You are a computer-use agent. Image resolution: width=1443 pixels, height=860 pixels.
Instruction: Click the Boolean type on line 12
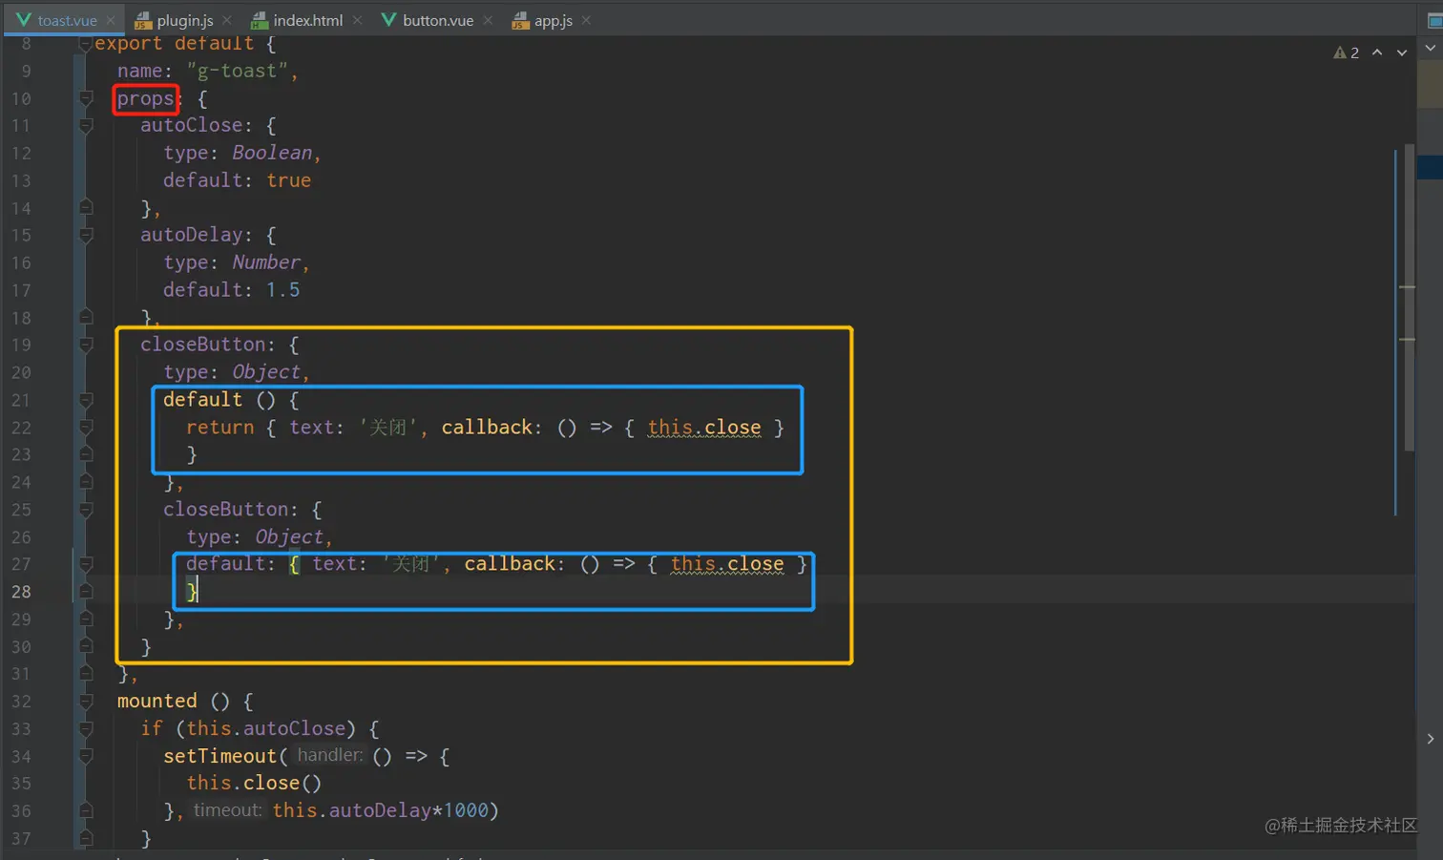pyautogui.click(x=272, y=153)
